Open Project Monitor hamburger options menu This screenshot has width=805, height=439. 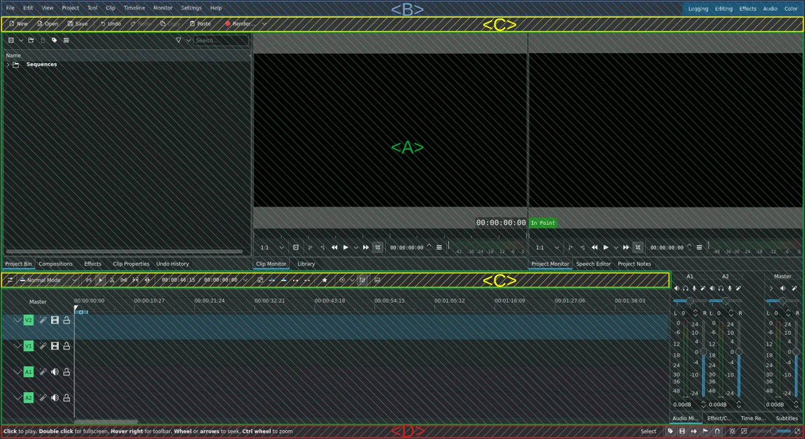(699, 247)
